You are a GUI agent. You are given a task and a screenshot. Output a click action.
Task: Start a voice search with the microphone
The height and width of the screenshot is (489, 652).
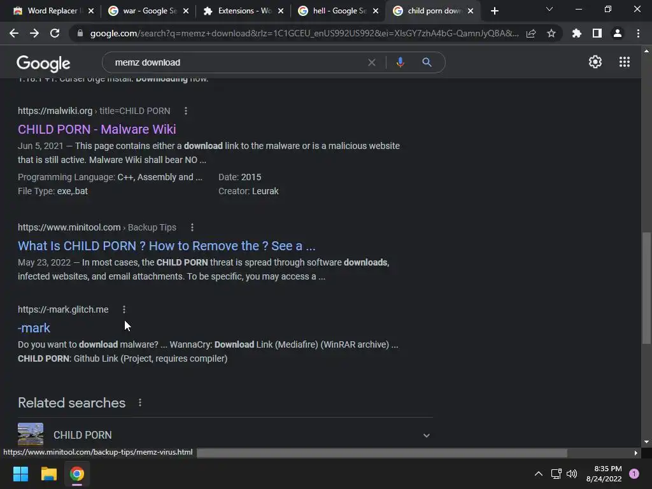click(x=400, y=62)
